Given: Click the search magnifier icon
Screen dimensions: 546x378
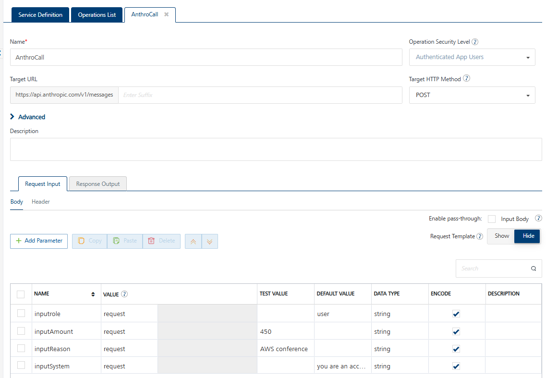Looking at the screenshot, I should point(534,268).
